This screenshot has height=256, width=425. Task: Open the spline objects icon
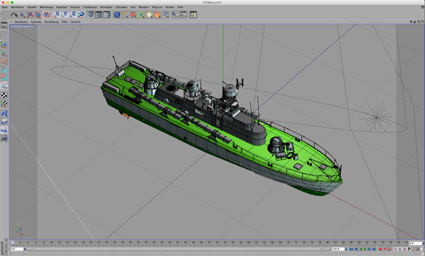coord(125,15)
